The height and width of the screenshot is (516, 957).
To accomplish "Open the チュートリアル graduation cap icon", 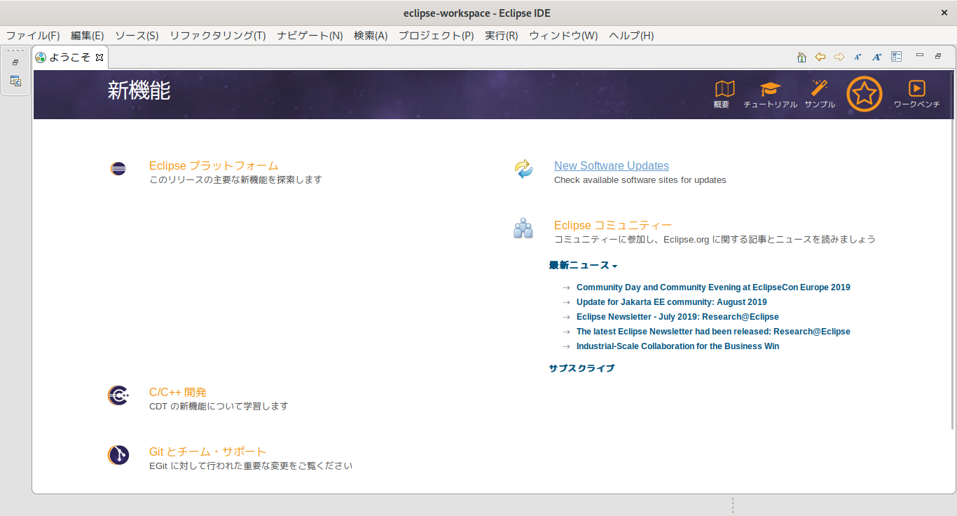I will (x=770, y=89).
